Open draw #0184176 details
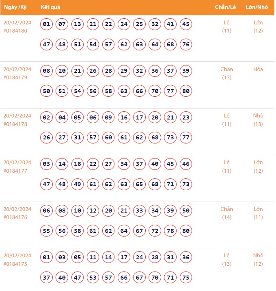The width and height of the screenshot is (276, 291). click(x=15, y=218)
